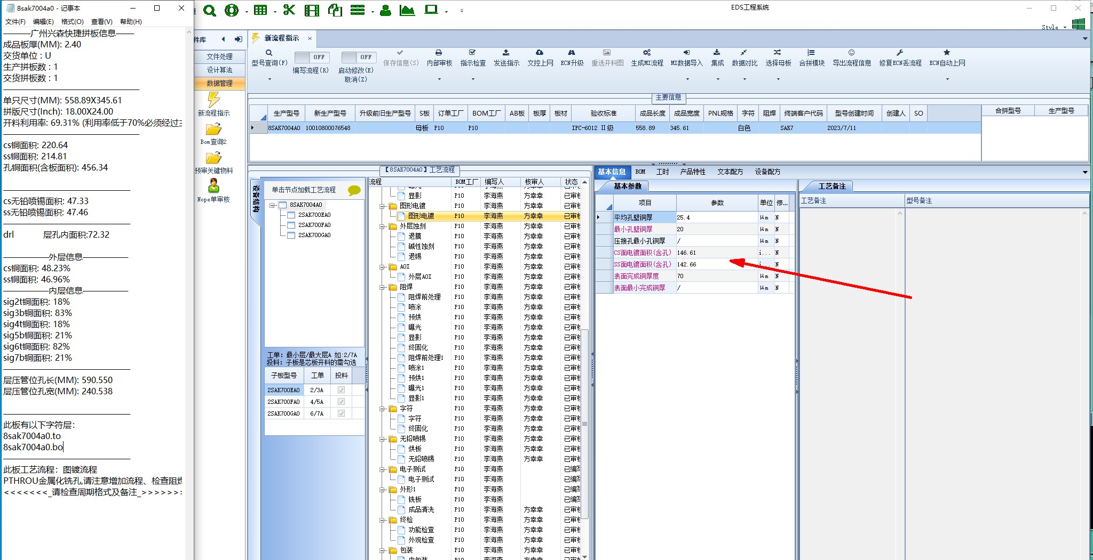The height and width of the screenshot is (560, 1093).
Task: Collapse the AOI folder node
Action: [x=383, y=267]
